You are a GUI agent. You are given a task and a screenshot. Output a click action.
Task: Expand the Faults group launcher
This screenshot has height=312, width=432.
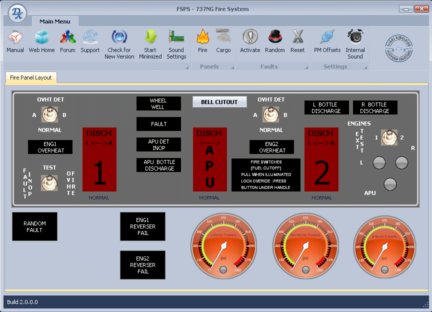click(306, 67)
